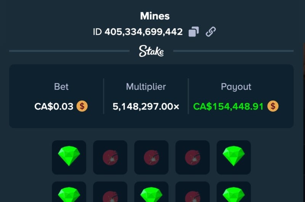Click the green CA$154,448.91 payout value
The width and height of the screenshot is (305, 202).
228,107
